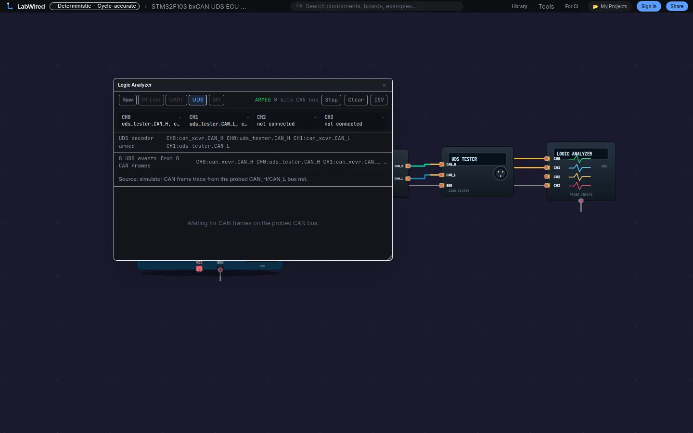Viewport: 693px width, 433px height.
Task: Open the CH2 not connected dropdown
Action: click(287, 121)
